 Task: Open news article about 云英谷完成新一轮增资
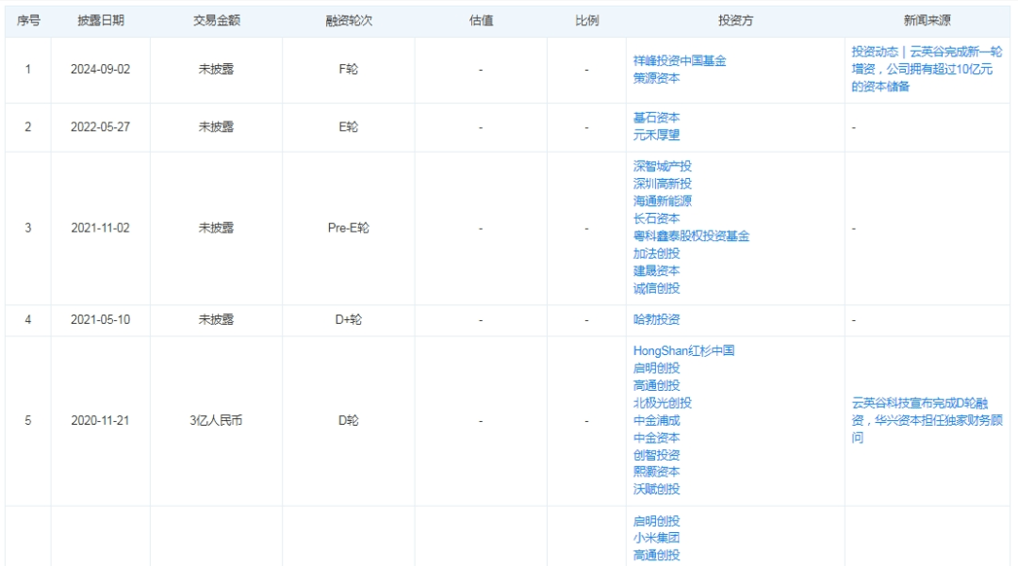point(927,70)
